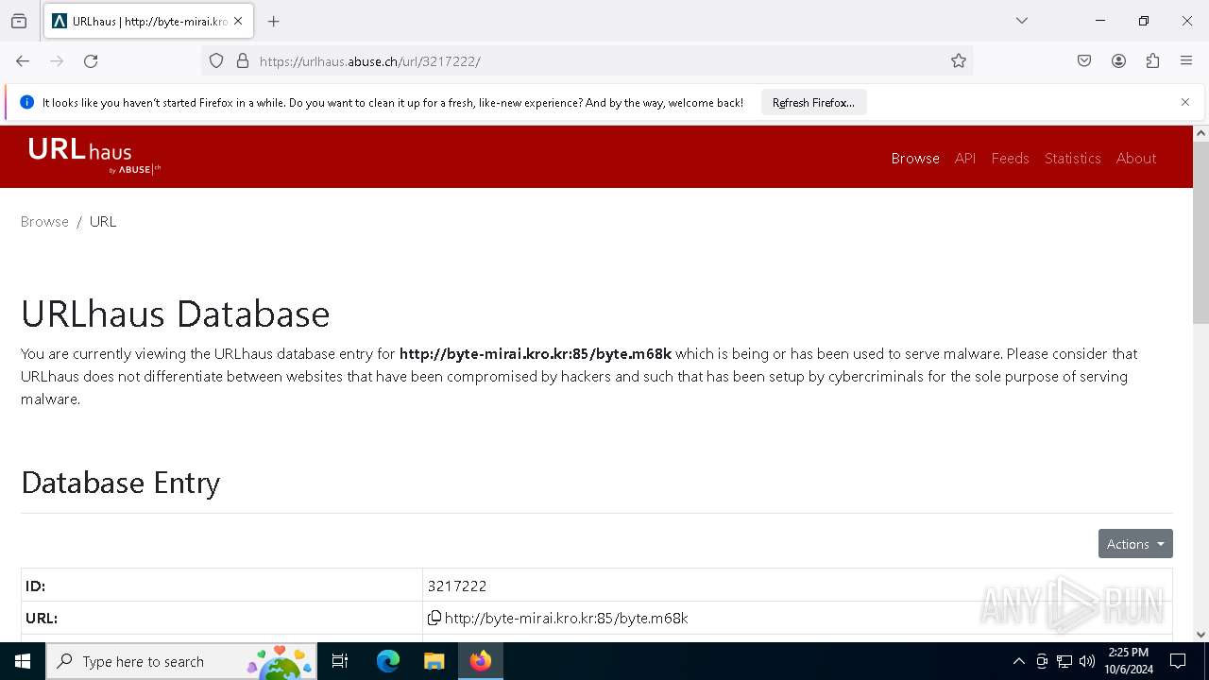1209x680 pixels.
Task: Open the Extensions puzzle icon
Action: (1152, 61)
